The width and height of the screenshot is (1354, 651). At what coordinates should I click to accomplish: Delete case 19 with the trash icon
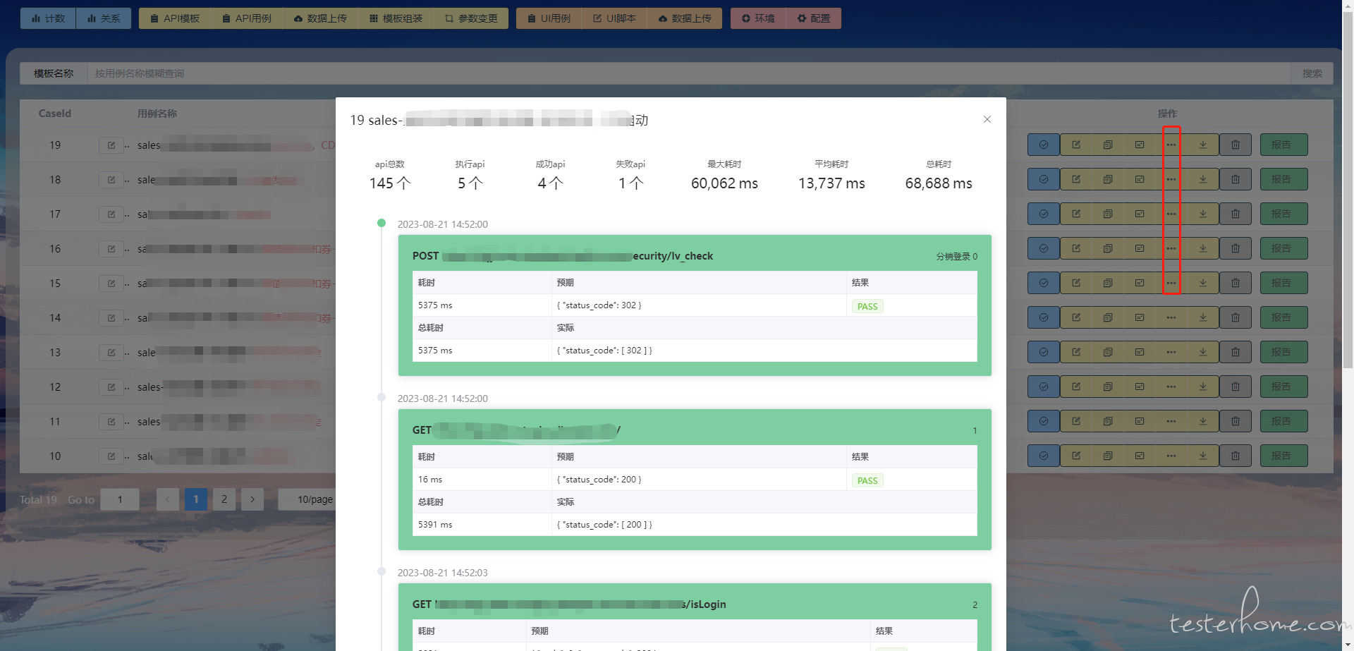coord(1236,145)
